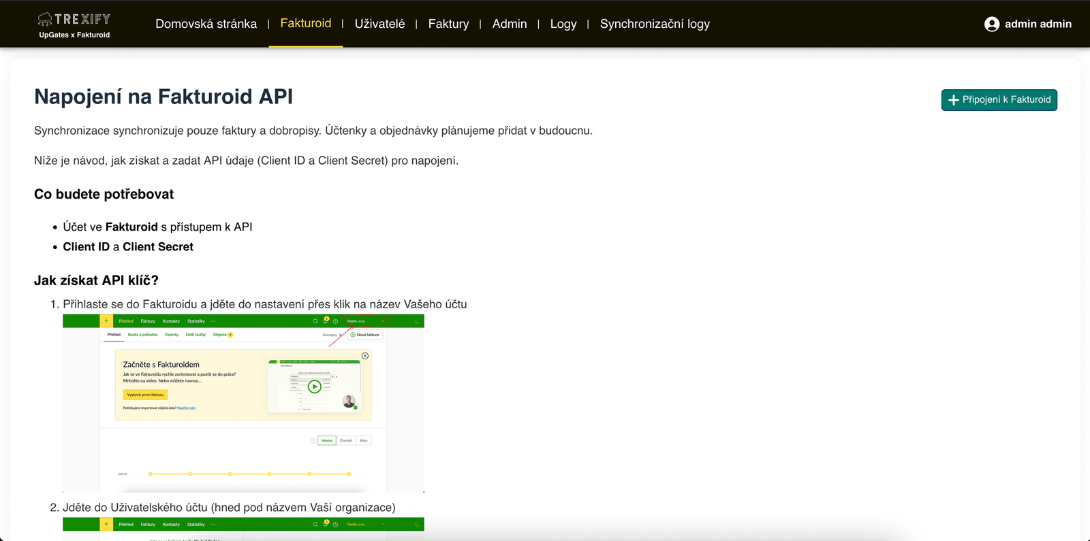Click the heading Co budete potřebovat
This screenshot has height=541, width=1090.
104,194
